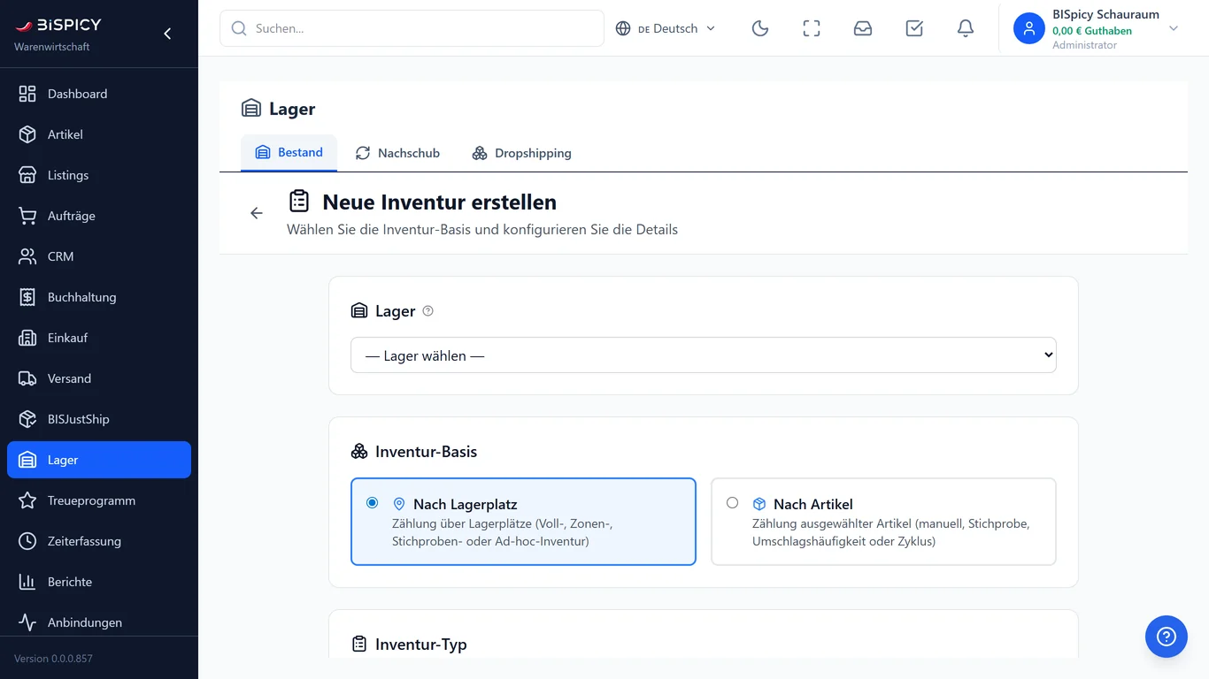The image size is (1209, 679).
Task: Open the inbox tray icon
Action: [x=863, y=28]
